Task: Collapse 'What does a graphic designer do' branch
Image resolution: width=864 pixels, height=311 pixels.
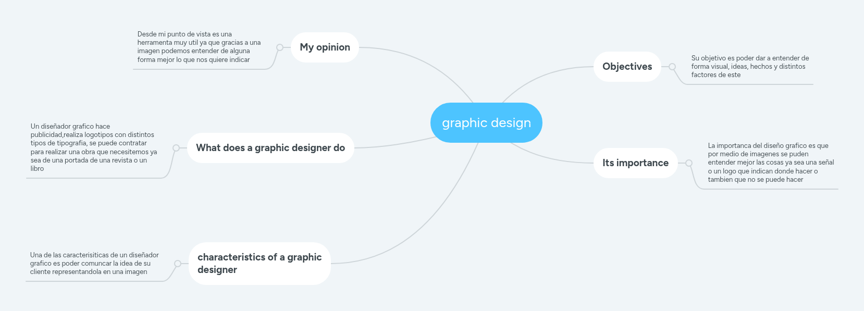Action: [176, 148]
